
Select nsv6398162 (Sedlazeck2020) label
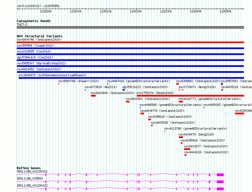click(170, 117)
